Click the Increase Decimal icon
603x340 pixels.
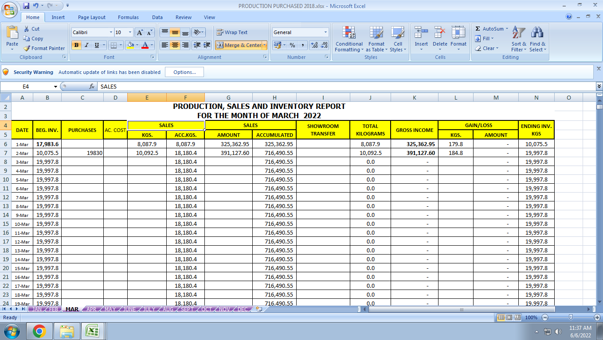pos(314,45)
